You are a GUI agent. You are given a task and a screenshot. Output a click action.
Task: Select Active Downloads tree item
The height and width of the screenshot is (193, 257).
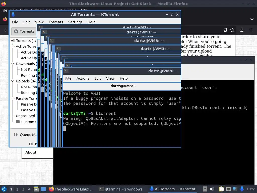(29, 52)
